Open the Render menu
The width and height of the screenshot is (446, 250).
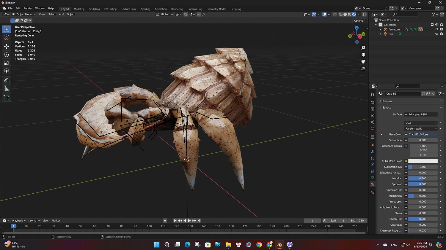28,8
